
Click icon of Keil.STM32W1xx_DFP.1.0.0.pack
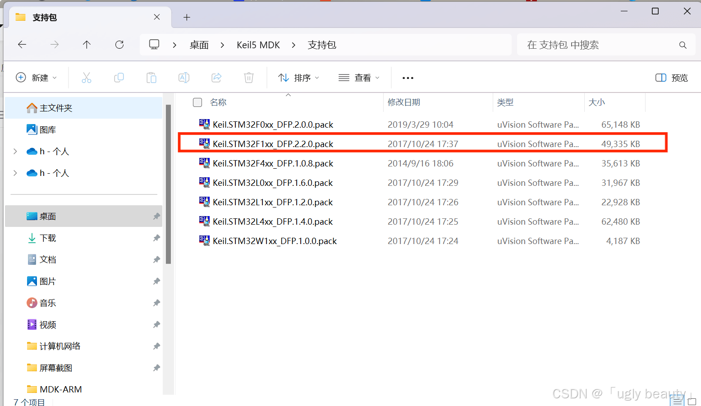point(205,240)
